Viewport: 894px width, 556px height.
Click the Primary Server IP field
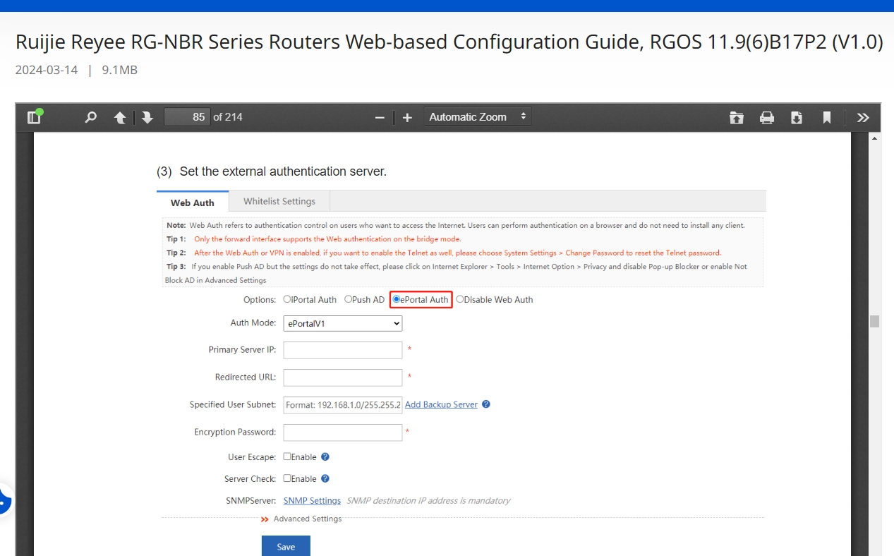[x=343, y=350]
